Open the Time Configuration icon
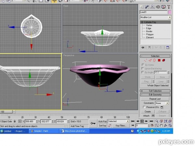 (x=152, y=126)
